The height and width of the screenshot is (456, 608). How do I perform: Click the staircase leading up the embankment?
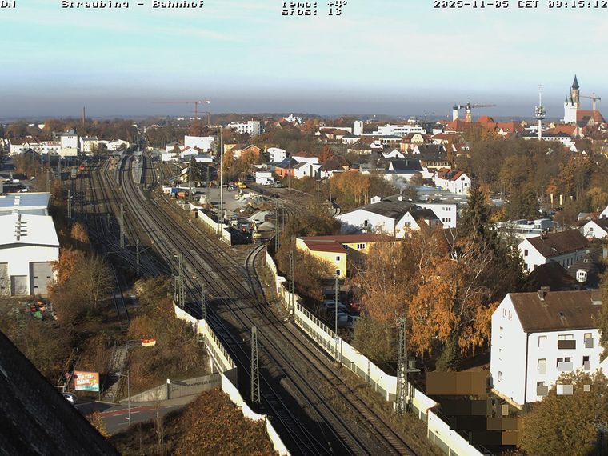117,360
